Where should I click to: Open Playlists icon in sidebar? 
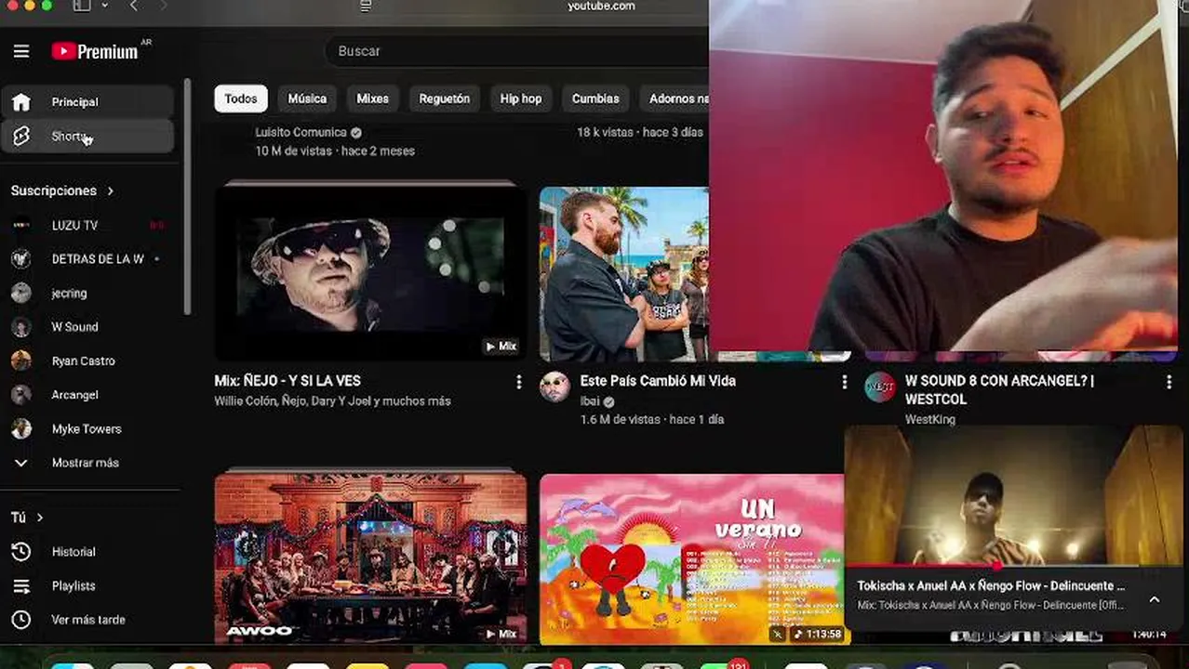(20, 585)
